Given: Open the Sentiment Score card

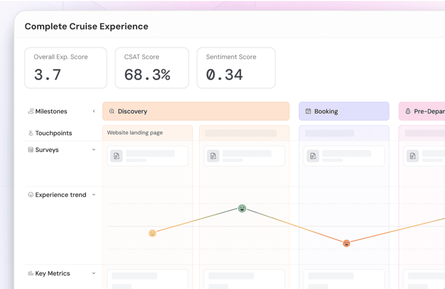Looking at the screenshot, I should (x=236, y=68).
